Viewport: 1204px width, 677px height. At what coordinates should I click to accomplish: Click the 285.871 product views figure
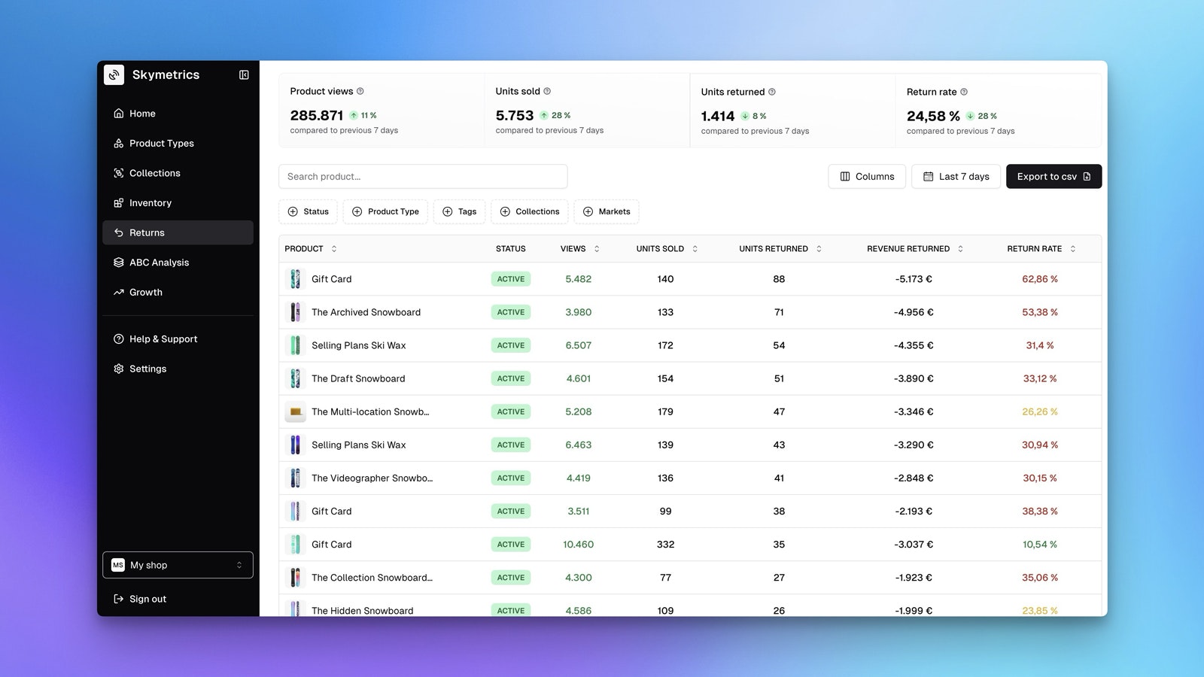316,115
